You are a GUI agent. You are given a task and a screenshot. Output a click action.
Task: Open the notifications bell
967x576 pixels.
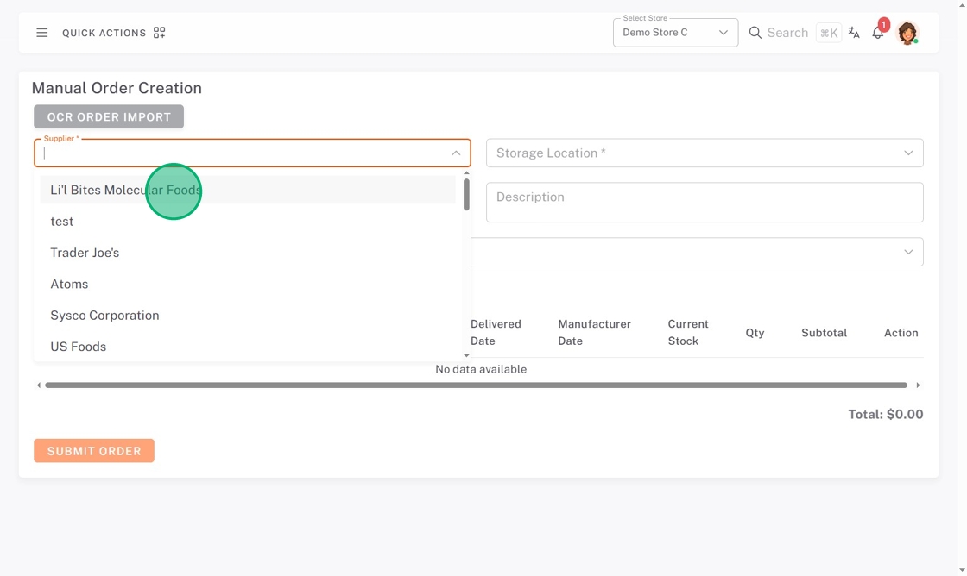pos(877,33)
